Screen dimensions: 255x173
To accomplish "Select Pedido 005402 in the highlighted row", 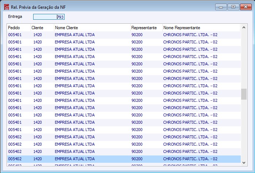I will pos(15,159).
